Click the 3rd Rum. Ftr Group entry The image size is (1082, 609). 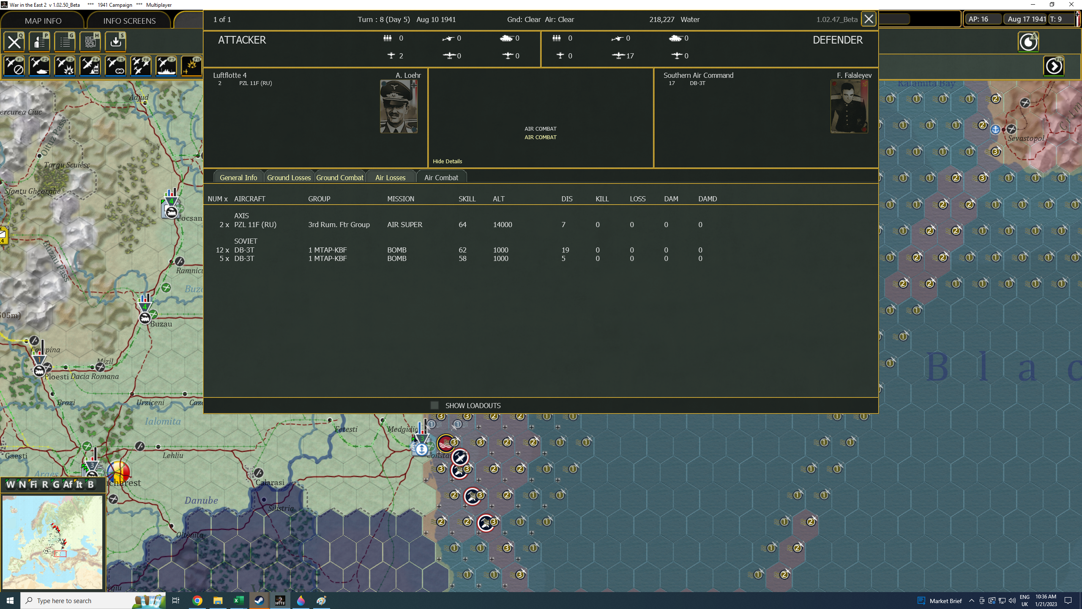pos(339,225)
